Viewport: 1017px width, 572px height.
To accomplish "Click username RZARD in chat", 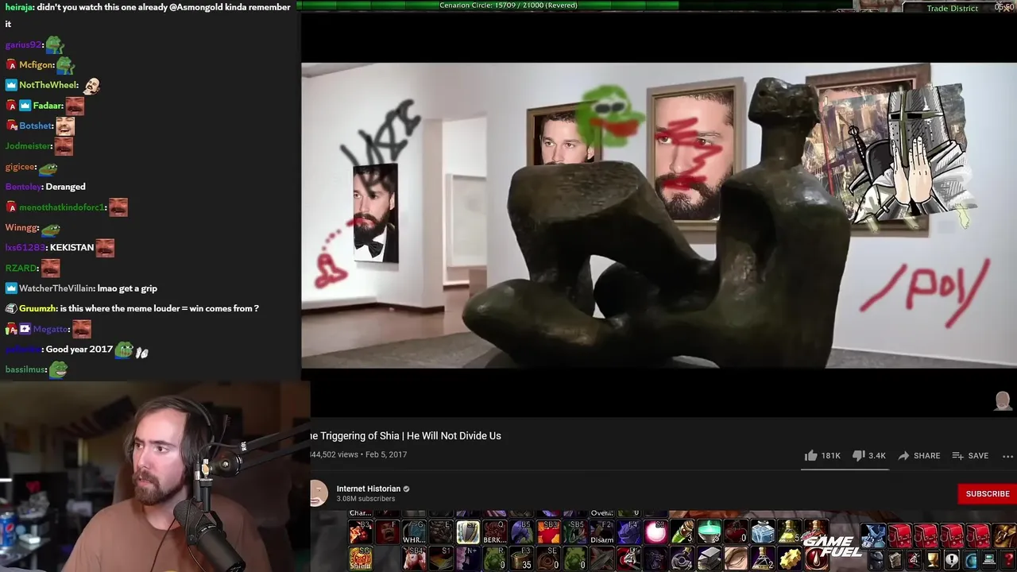I will coord(21,268).
